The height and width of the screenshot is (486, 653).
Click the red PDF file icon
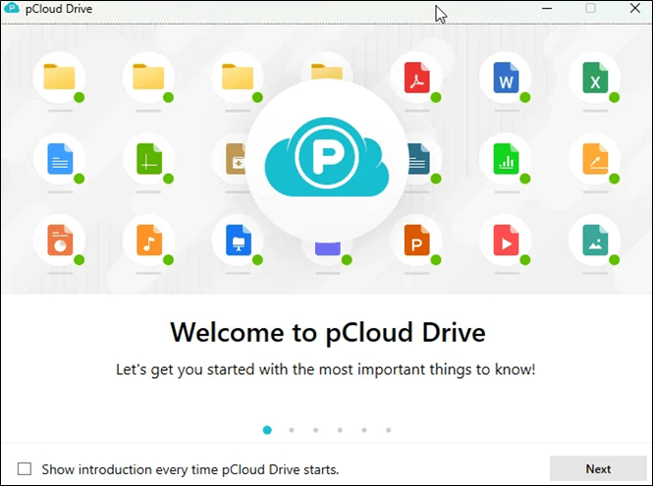417,78
